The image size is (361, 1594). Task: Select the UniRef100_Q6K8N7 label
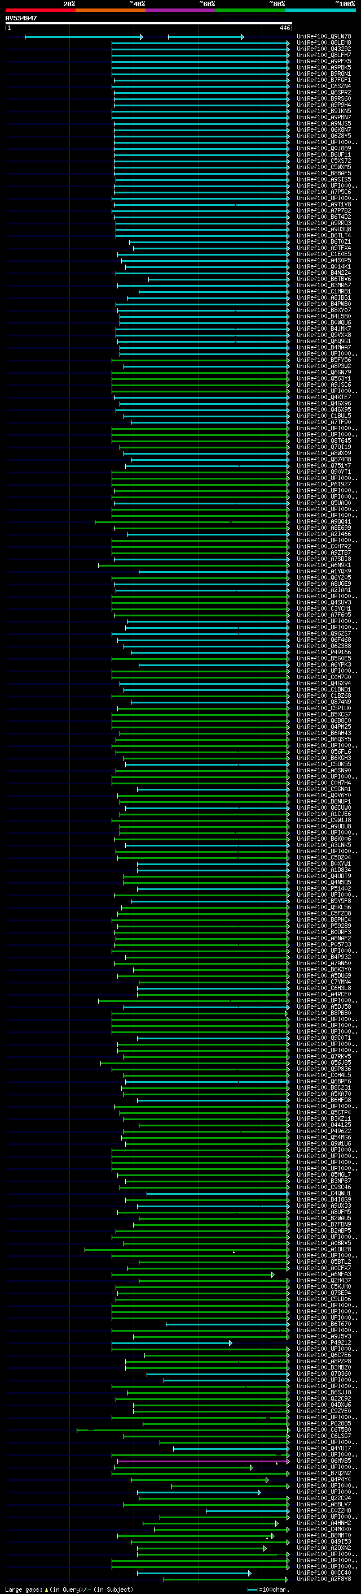click(x=324, y=130)
